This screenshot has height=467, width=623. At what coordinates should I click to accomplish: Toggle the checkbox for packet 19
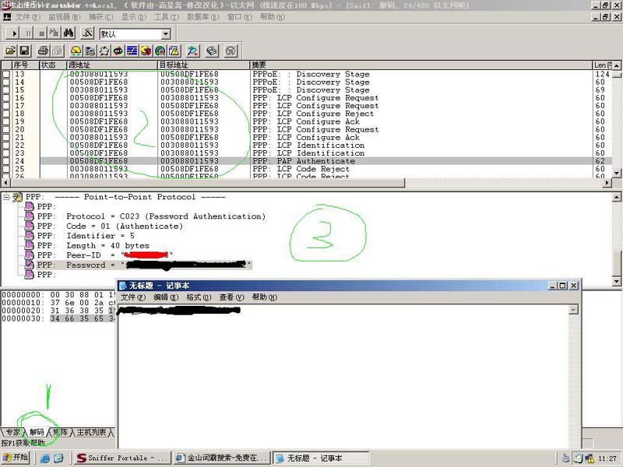[x=6, y=121]
